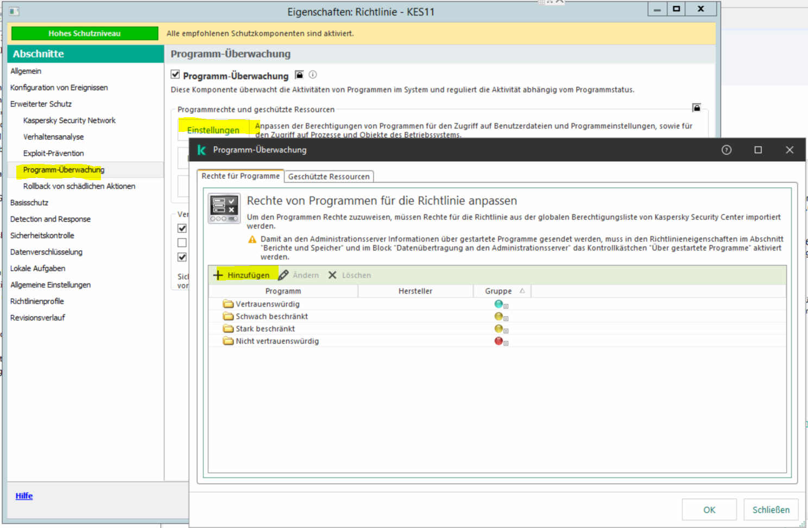Open the Geschützte Ressourcen tab
Image resolution: width=808 pixels, height=528 pixels.
coord(329,176)
